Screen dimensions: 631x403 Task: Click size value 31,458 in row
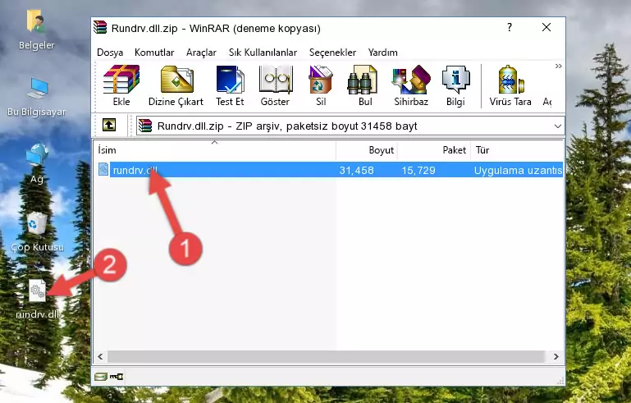click(356, 170)
